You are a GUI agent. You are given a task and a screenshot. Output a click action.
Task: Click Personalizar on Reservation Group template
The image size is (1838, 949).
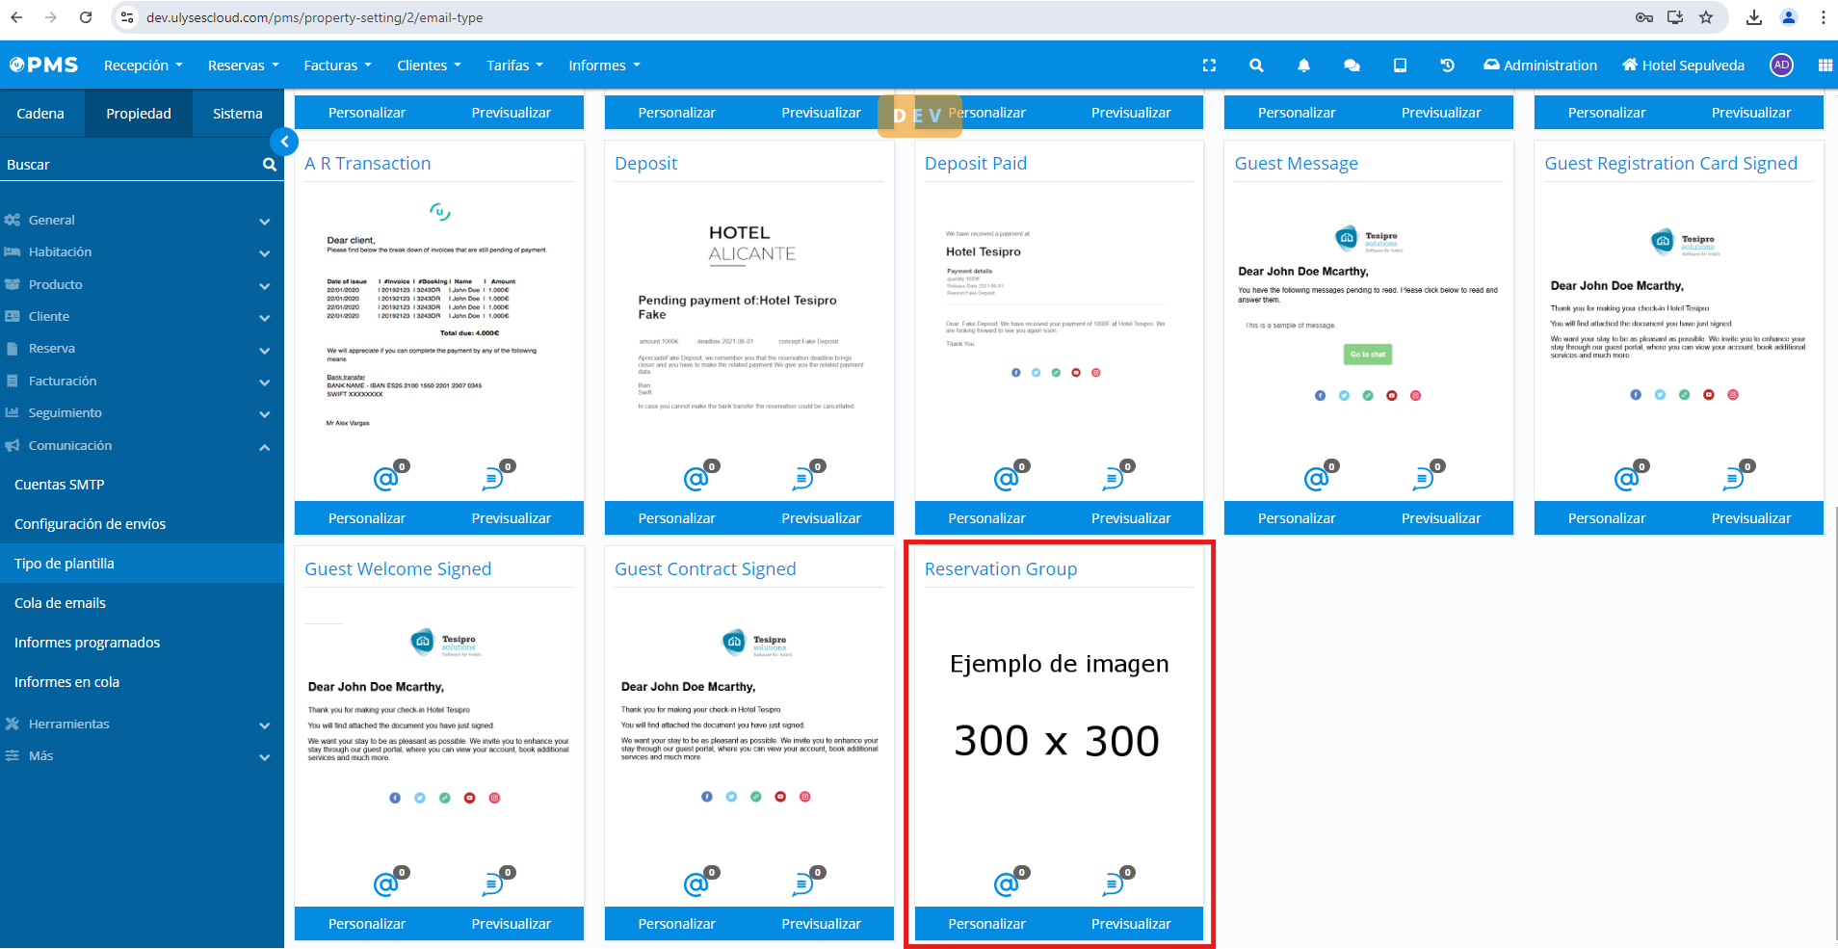click(986, 923)
